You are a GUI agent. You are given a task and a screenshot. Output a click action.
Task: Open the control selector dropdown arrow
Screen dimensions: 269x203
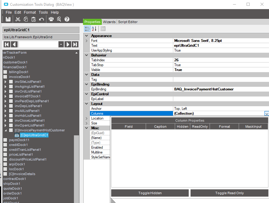(x=61, y=44)
